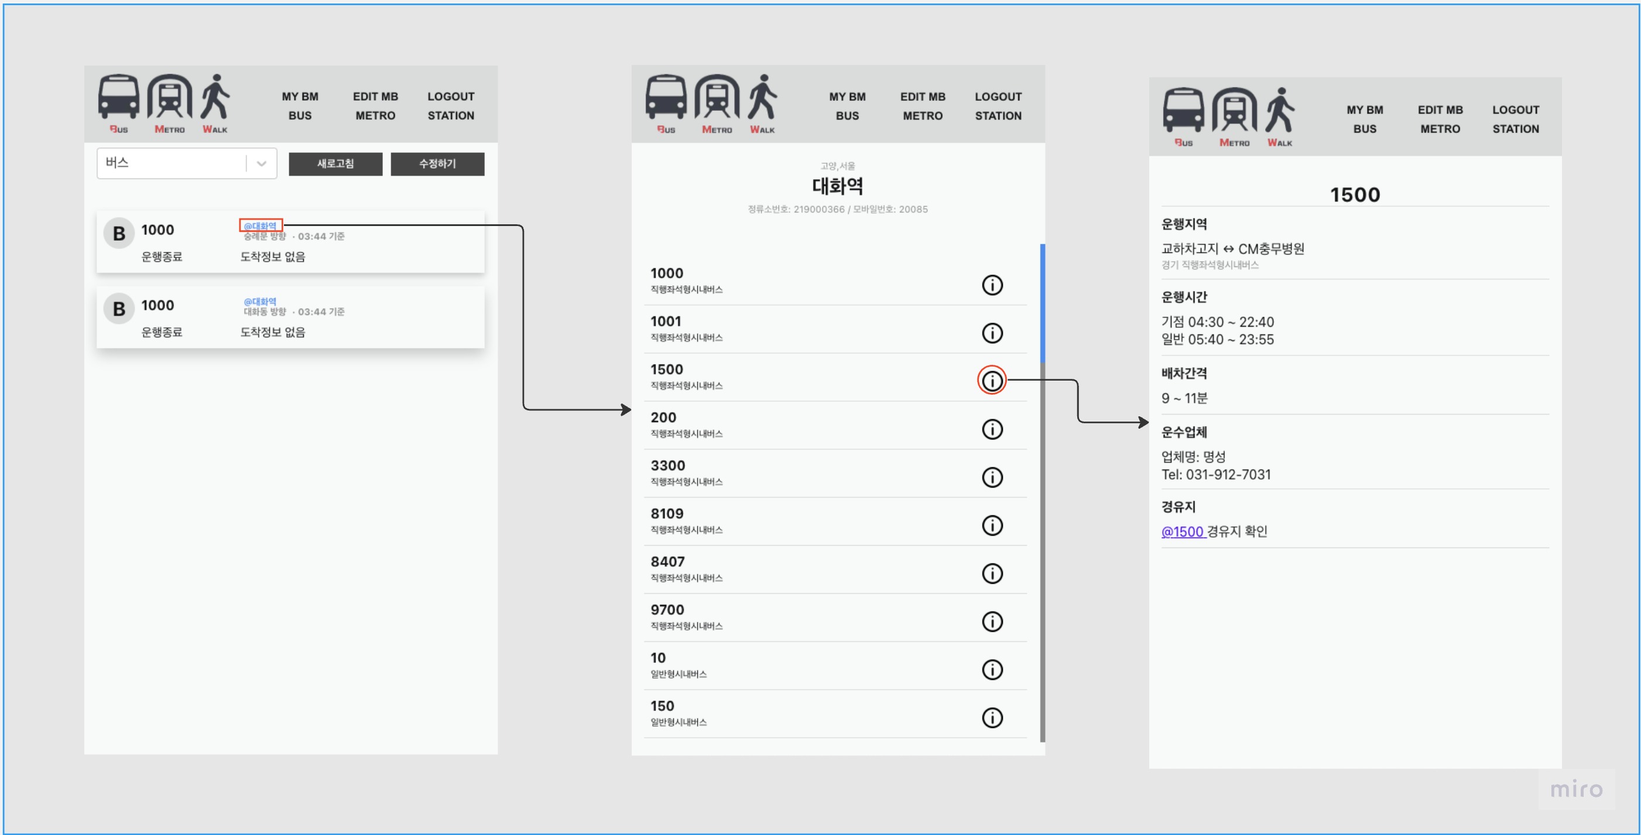
Task: Click the Metro icon in middle panel
Action: pos(717,97)
